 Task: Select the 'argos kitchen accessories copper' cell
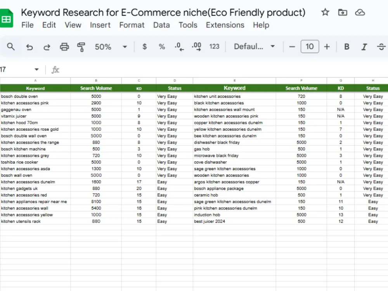(x=235, y=182)
